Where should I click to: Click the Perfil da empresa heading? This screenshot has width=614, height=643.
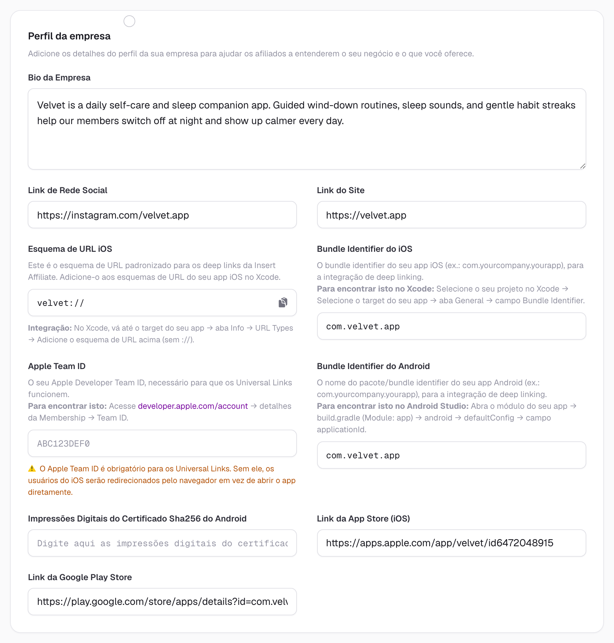pos(69,36)
